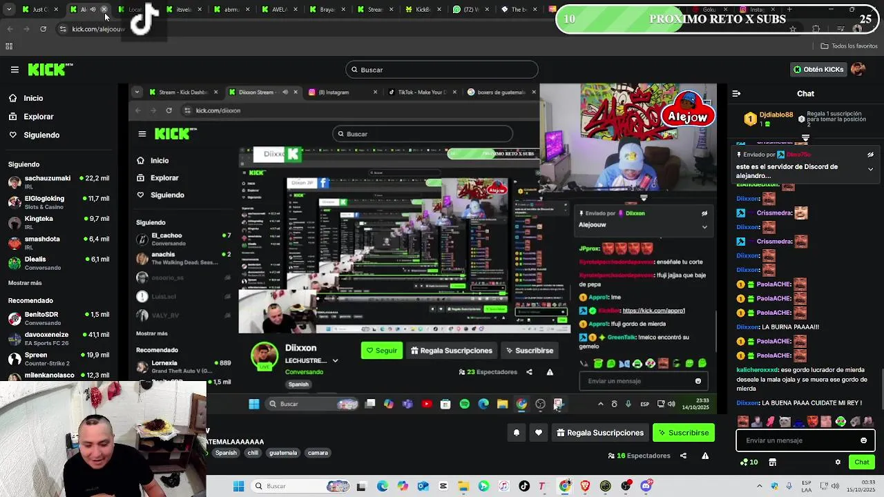Click the share icon beside Espectadores
This screenshot has width=884, height=497.
(683, 456)
